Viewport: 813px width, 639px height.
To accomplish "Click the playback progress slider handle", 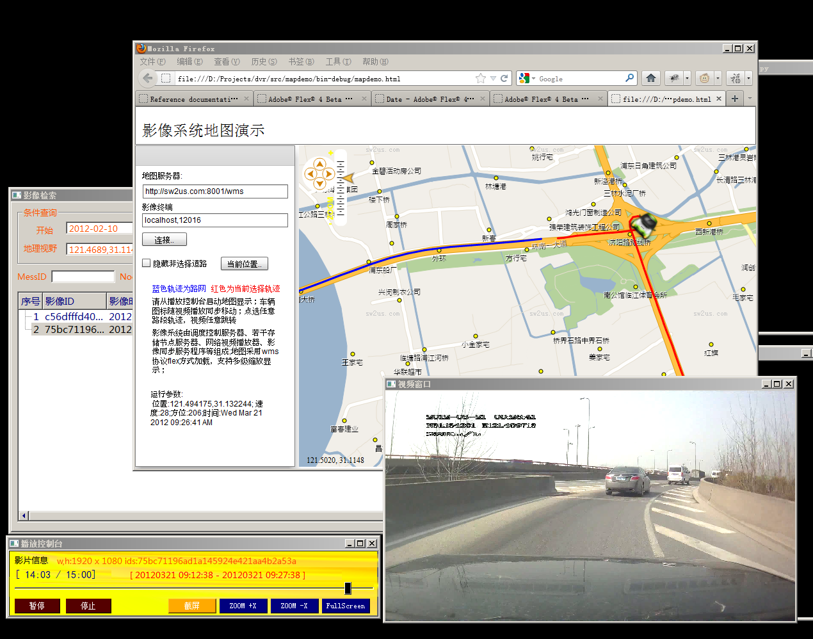I will [x=348, y=588].
